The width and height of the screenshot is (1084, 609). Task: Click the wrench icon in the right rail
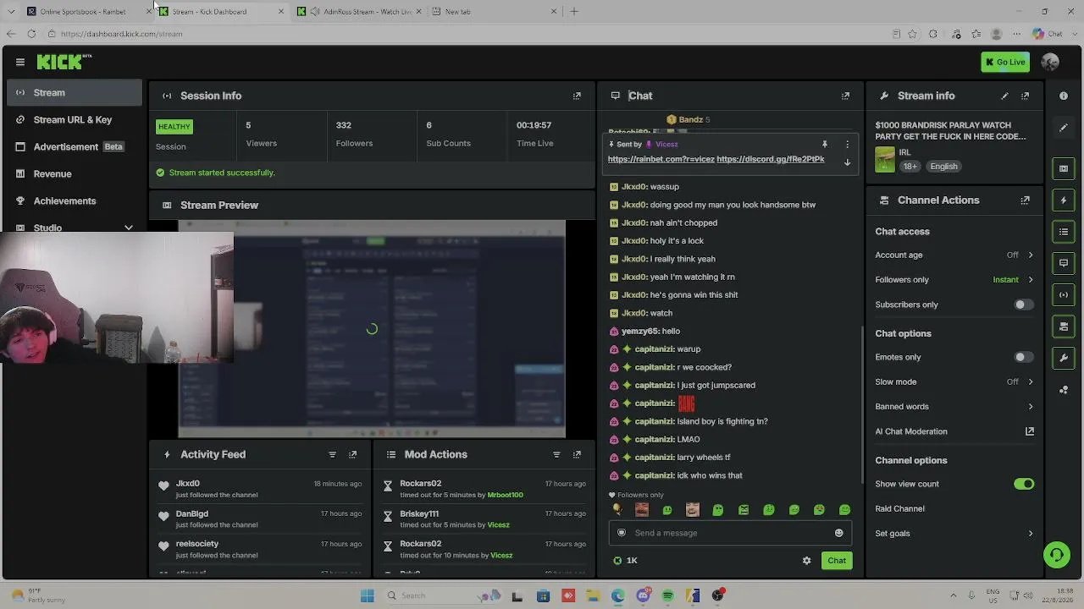[1064, 358]
